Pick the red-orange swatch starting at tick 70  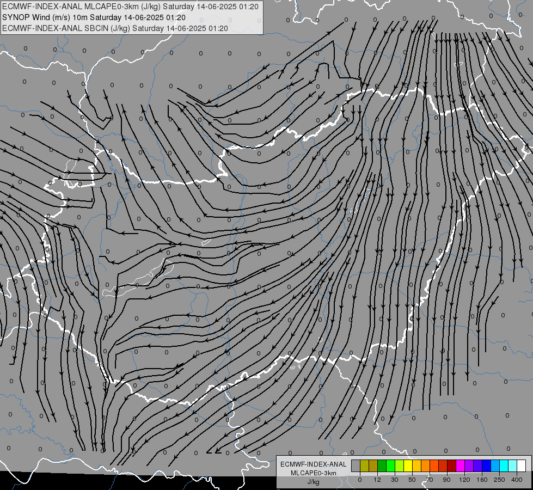click(x=434, y=466)
